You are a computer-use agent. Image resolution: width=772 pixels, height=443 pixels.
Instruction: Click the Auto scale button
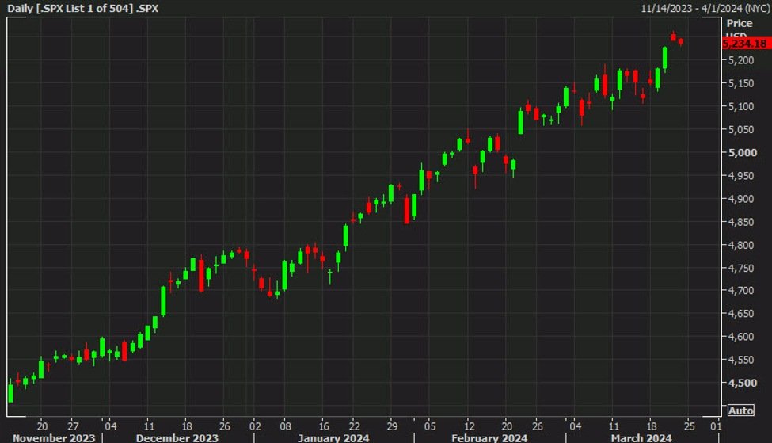(740, 411)
